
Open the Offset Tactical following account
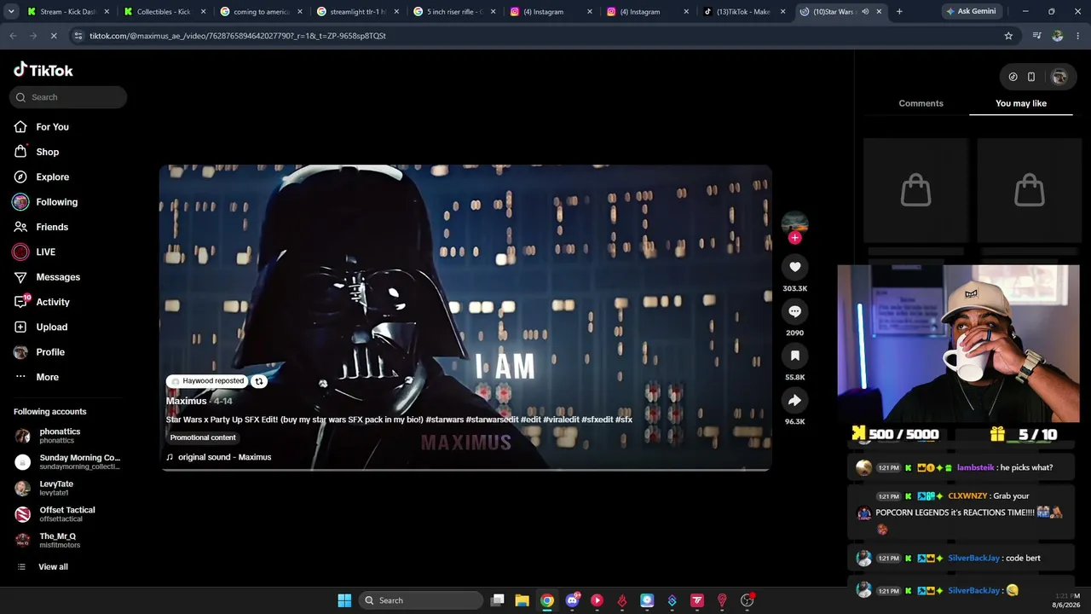[x=68, y=514]
